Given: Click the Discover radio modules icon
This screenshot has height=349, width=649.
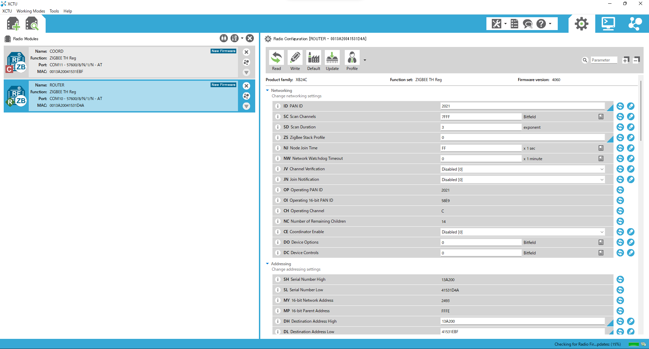Looking at the screenshot, I should [32, 24].
